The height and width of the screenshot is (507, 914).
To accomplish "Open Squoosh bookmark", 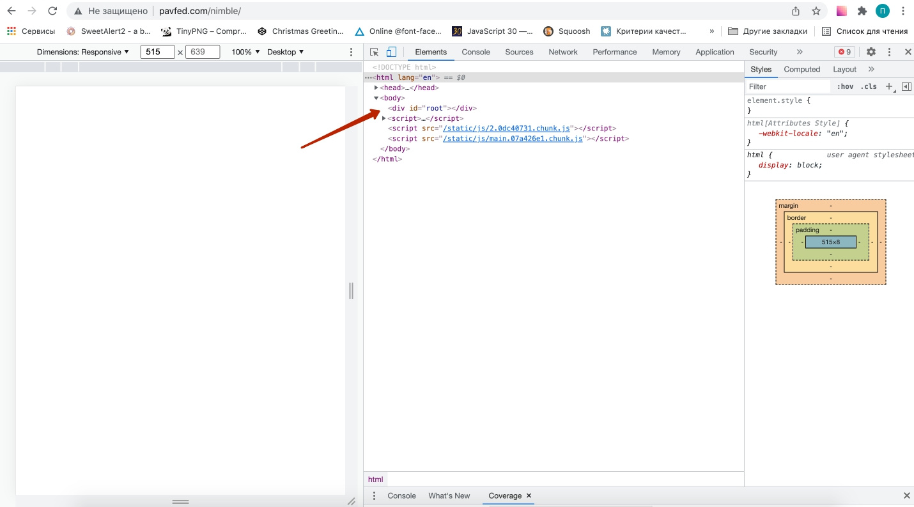I will [x=567, y=31].
